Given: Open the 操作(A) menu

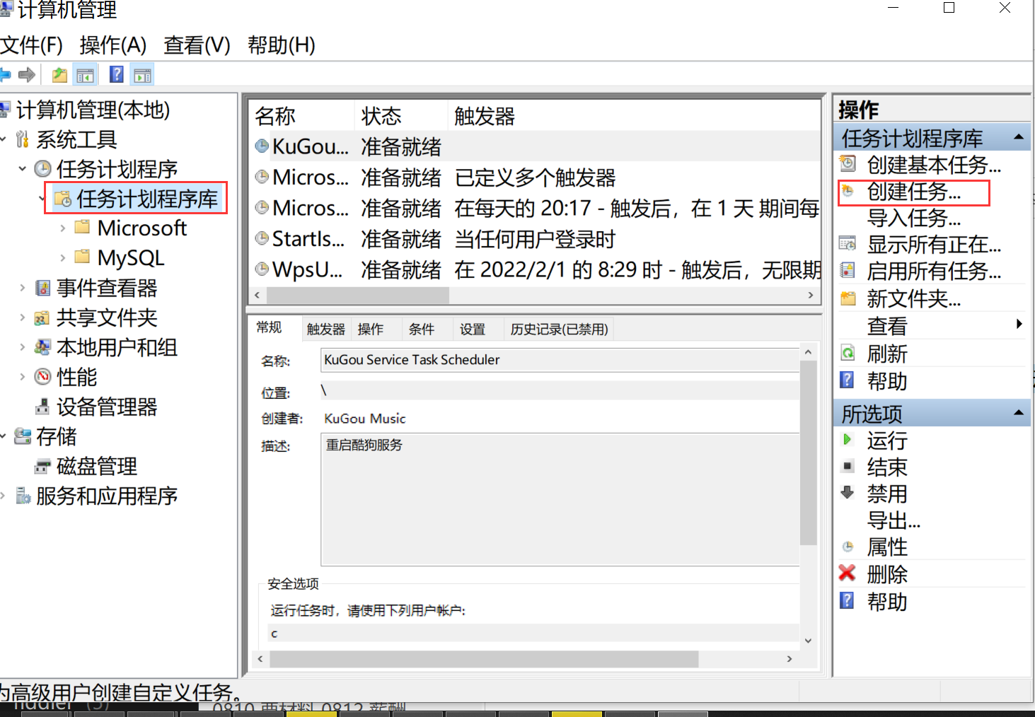Looking at the screenshot, I should point(113,45).
